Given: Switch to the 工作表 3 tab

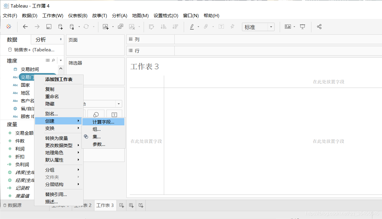Looking at the screenshot, I should point(105,205).
